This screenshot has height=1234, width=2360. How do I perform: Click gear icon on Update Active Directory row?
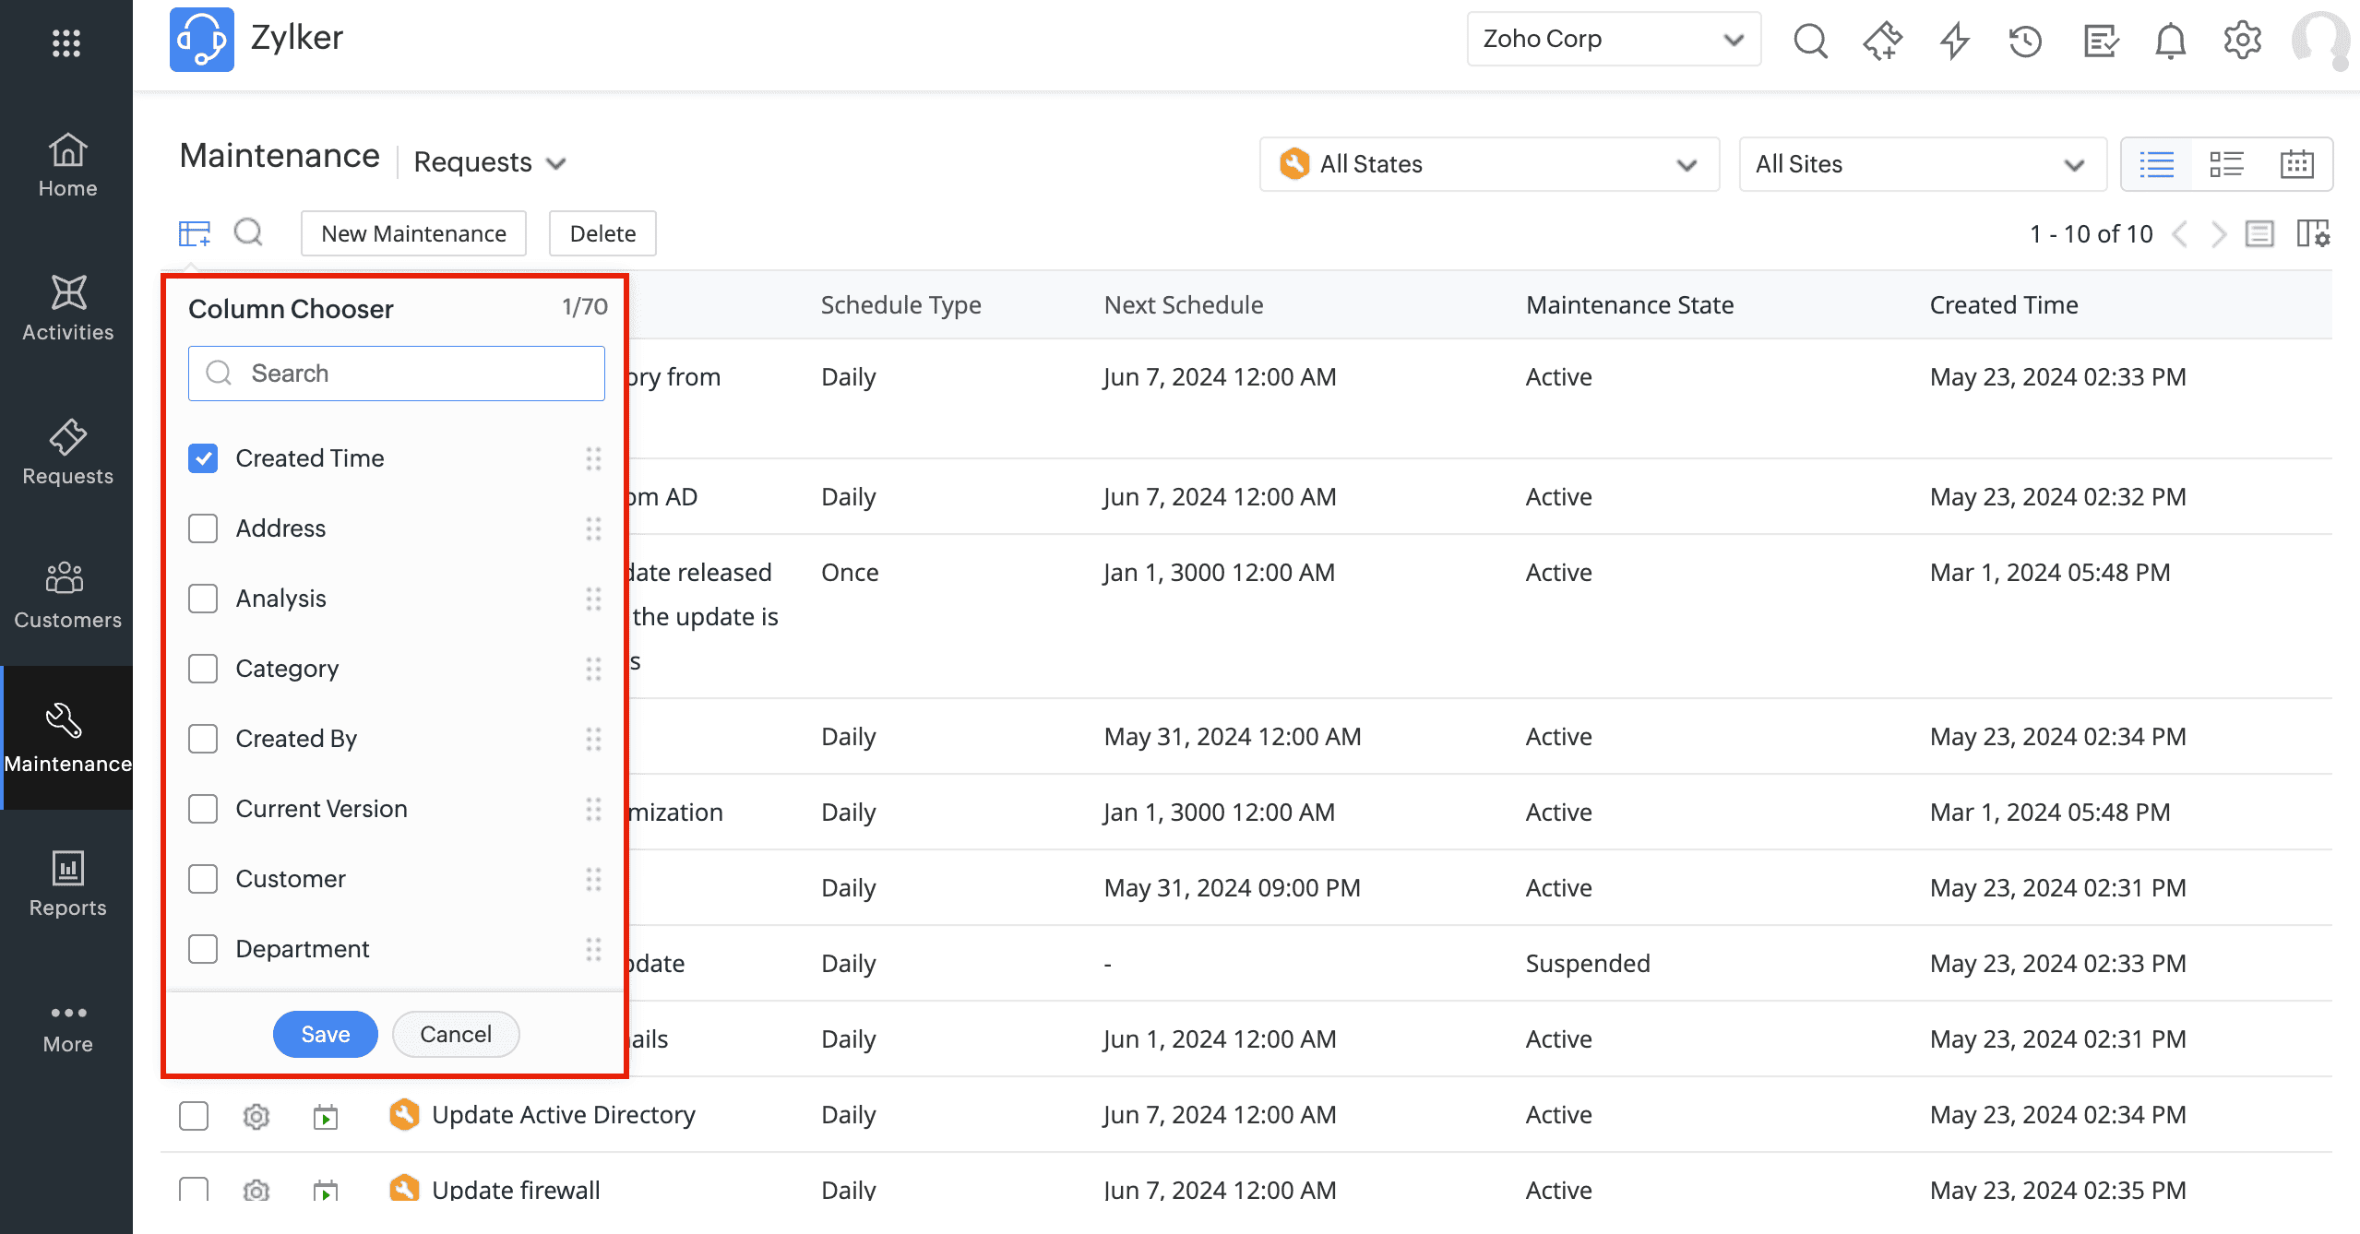pyautogui.click(x=256, y=1116)
